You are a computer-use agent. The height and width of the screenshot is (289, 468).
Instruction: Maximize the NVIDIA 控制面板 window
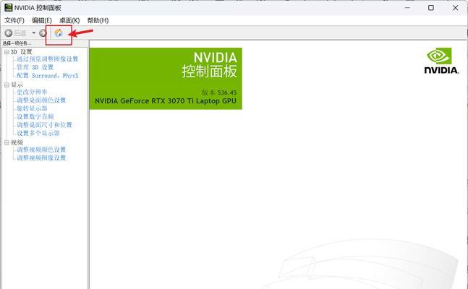coord(431,7)
